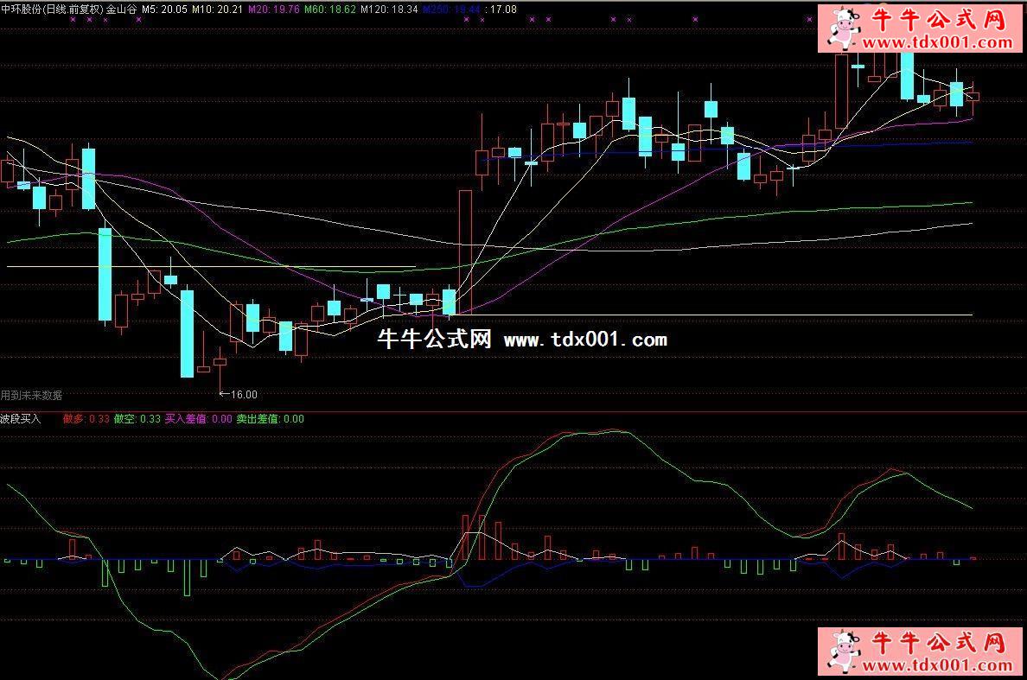Click the green 做空: 0.33 value

pyautogui.click(x=137, y=419)
